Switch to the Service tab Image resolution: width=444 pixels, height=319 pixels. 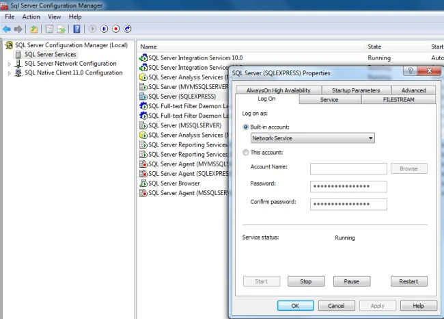point(329,100)
